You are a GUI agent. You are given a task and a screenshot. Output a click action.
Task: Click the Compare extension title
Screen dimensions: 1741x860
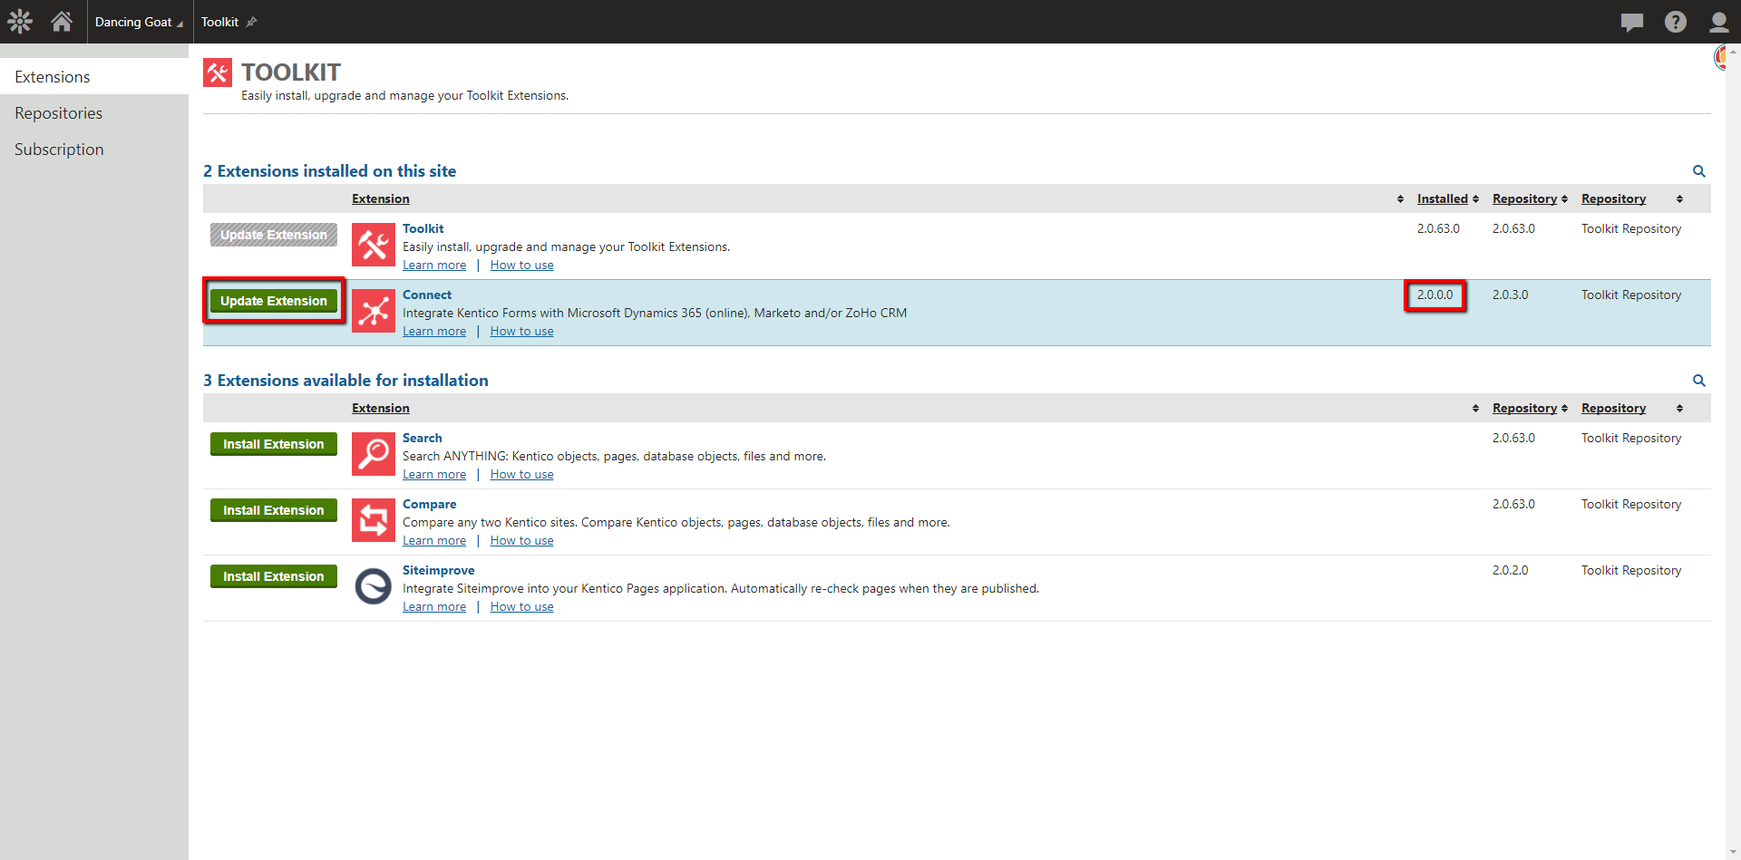(x=430, y=504)
